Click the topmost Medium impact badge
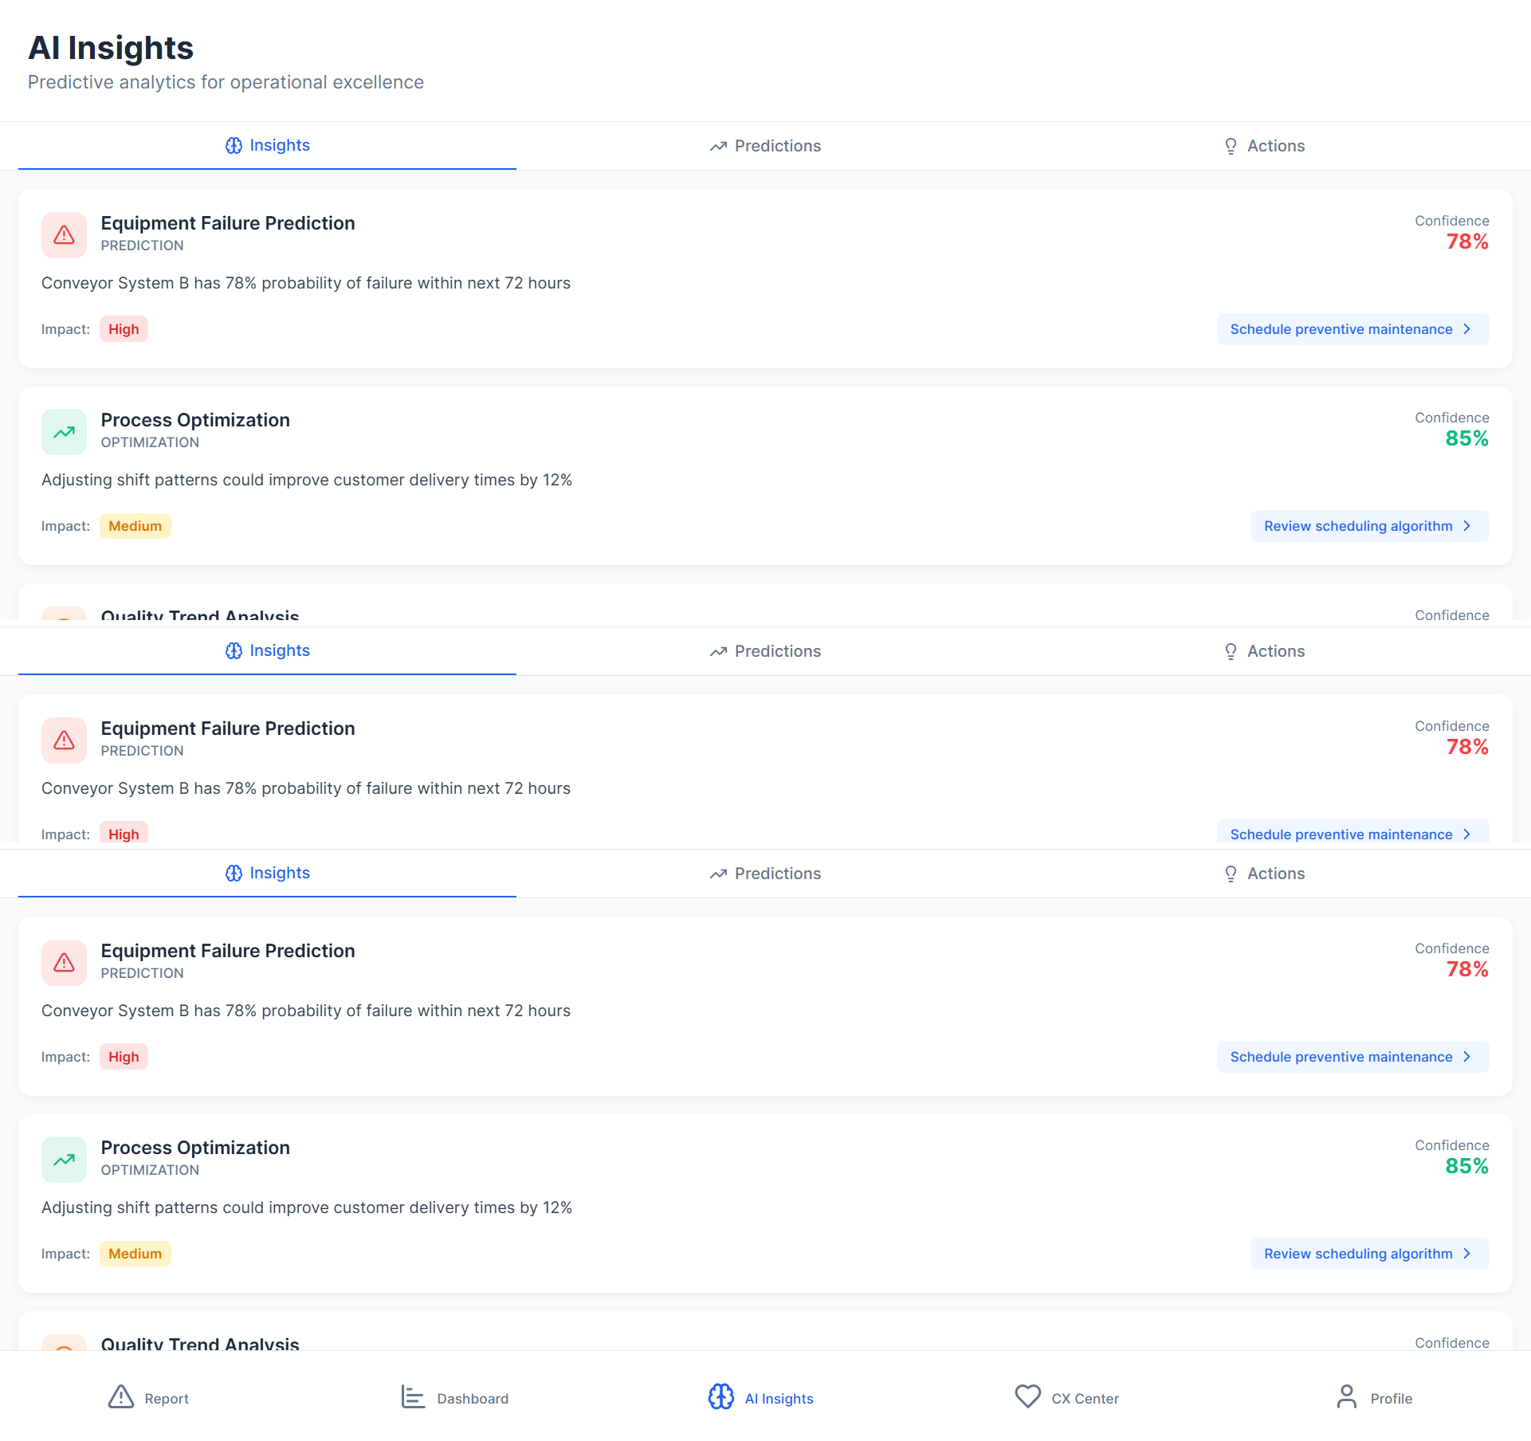Screen dimensions: 1531x1441 coord(135,526)
